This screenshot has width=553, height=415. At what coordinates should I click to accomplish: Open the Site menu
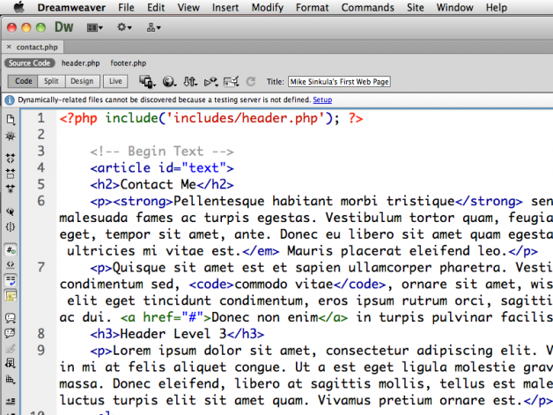(x=415, y=7)
